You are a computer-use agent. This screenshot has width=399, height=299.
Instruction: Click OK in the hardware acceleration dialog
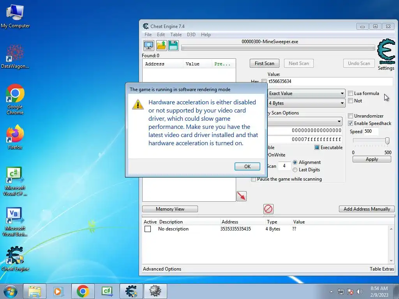(x=247, y=166)
